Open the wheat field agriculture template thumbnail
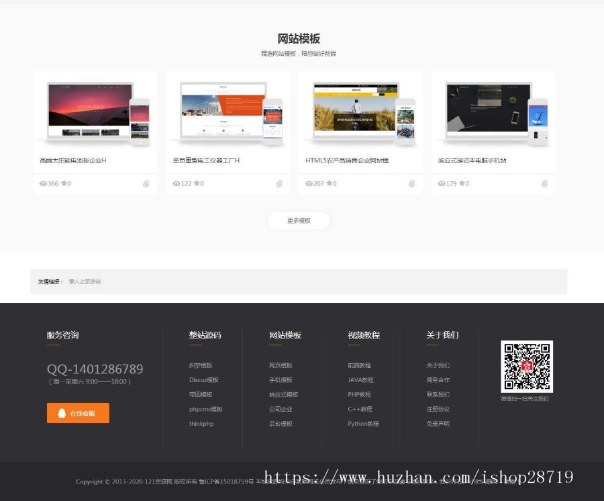This screenshot has width=604, height=501. click(360, 112)
